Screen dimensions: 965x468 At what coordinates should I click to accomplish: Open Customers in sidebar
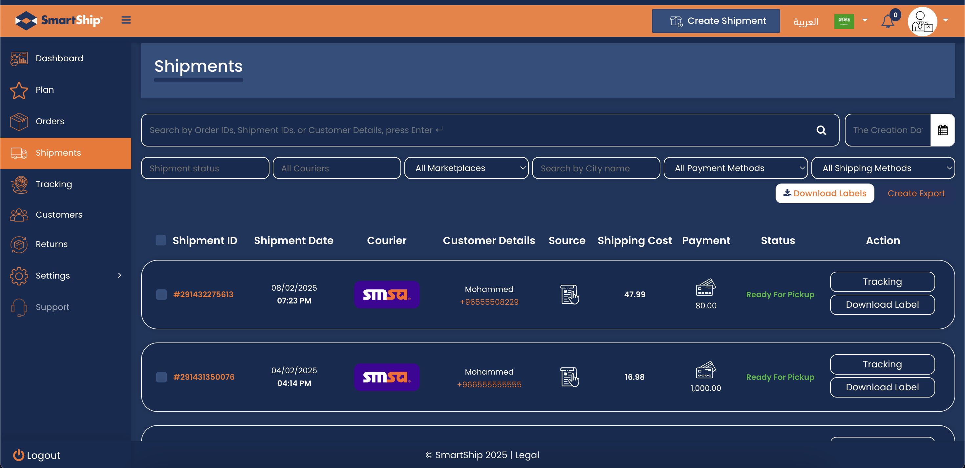(66, 215)
